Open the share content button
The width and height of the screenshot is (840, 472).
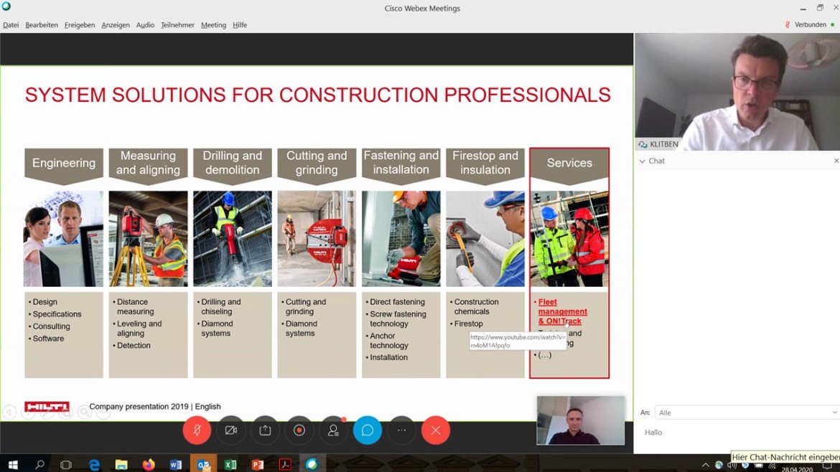265,430
